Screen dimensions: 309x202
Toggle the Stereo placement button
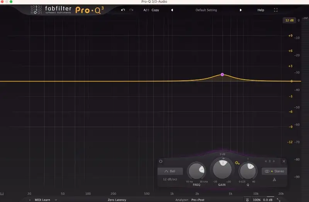point(274,171)
